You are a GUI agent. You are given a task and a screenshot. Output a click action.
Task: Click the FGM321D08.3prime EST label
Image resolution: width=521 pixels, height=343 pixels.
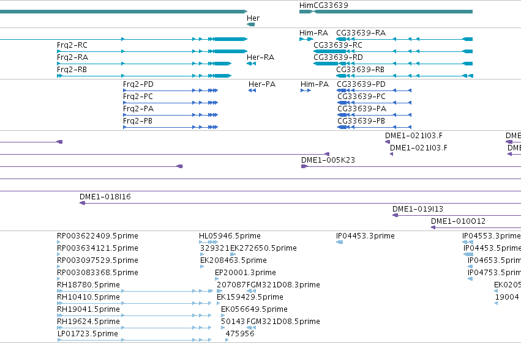[x=283, y=286]
